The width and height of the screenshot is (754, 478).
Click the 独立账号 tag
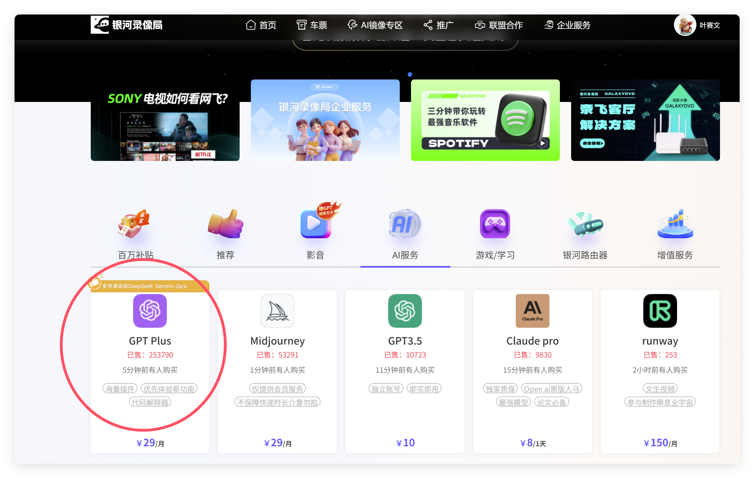point(386,389)
